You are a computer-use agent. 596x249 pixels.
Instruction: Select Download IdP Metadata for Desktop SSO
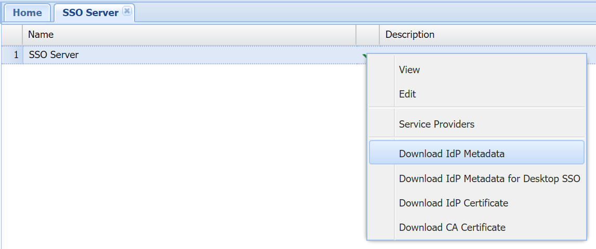click(489, 178)
